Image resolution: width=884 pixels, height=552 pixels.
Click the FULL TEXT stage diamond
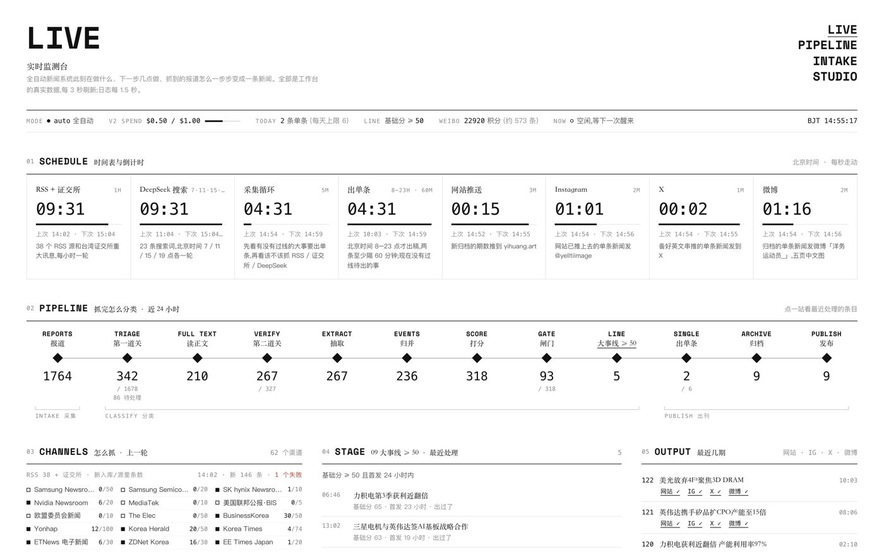click(197, 358)
